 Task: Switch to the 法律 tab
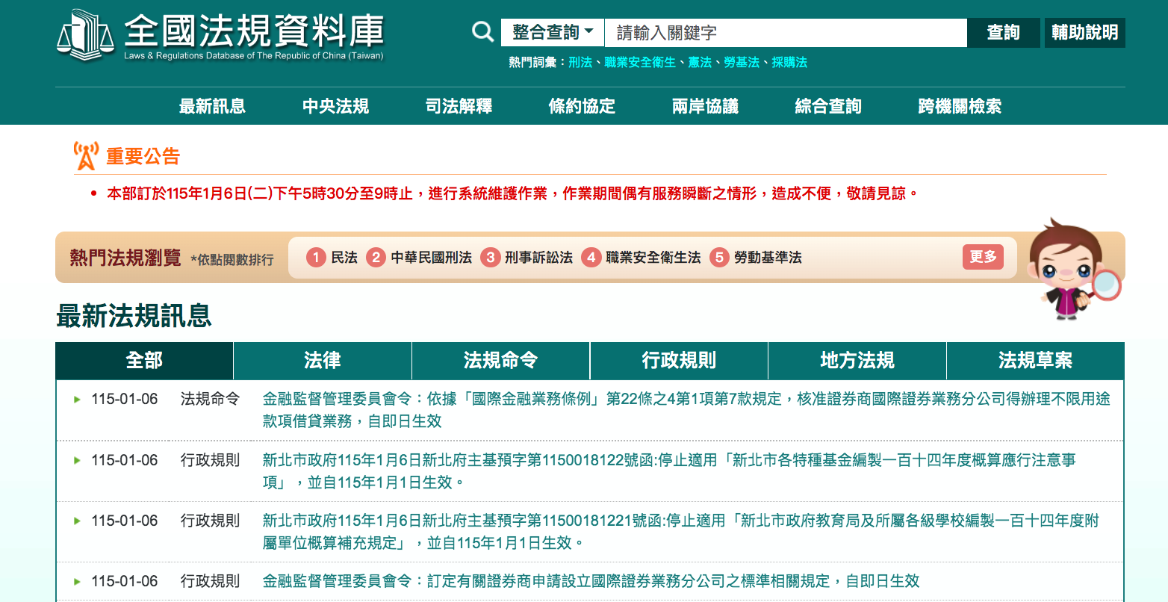323,361
